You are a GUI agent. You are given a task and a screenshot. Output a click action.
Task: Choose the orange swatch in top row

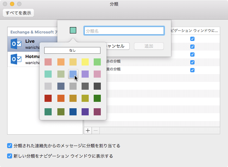61,62
